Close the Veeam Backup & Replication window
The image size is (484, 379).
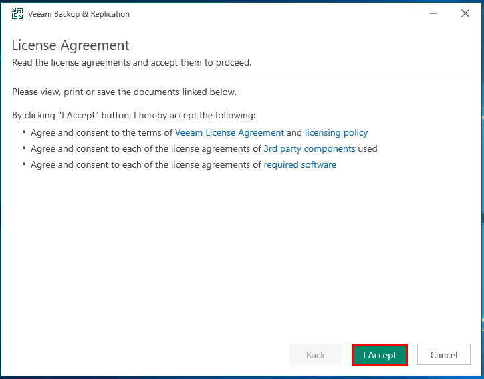(x=465, y=13)
